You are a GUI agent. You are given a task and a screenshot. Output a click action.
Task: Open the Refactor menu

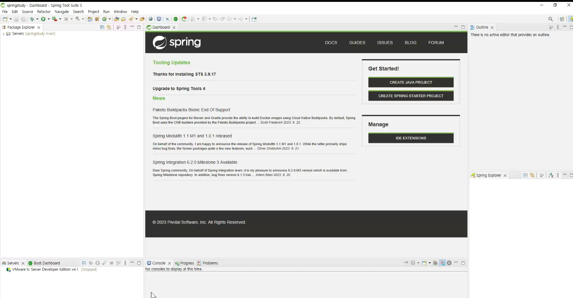43,12
